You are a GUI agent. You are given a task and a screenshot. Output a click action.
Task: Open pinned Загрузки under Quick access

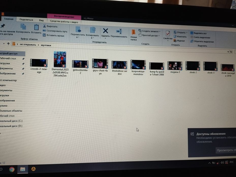5,63
